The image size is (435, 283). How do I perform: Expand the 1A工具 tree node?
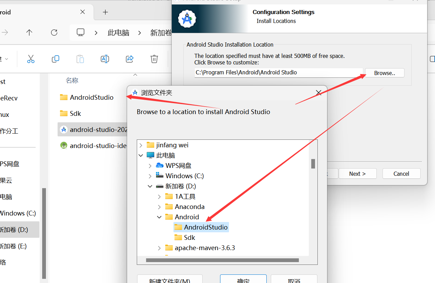point(159,197)
